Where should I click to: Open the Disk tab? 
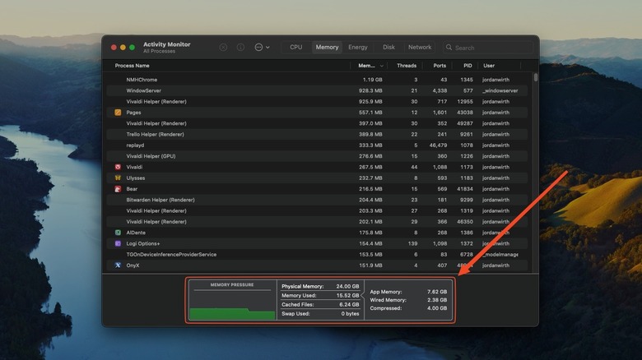(388, 48)
